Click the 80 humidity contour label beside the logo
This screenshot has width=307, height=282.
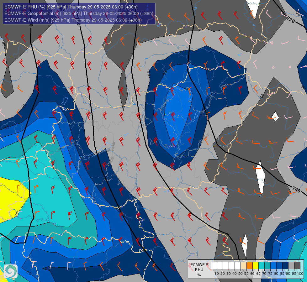tap(29, 273)
